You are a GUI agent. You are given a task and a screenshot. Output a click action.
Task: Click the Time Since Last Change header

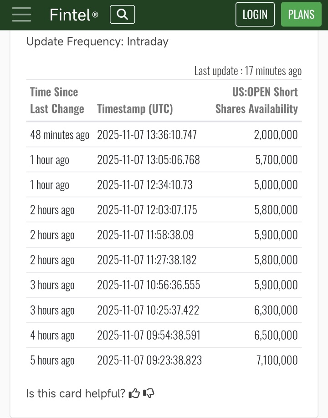coord(57,100)
